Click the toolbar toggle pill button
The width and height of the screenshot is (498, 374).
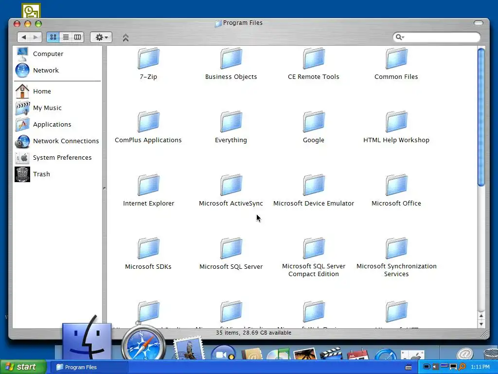click(479, 23)
